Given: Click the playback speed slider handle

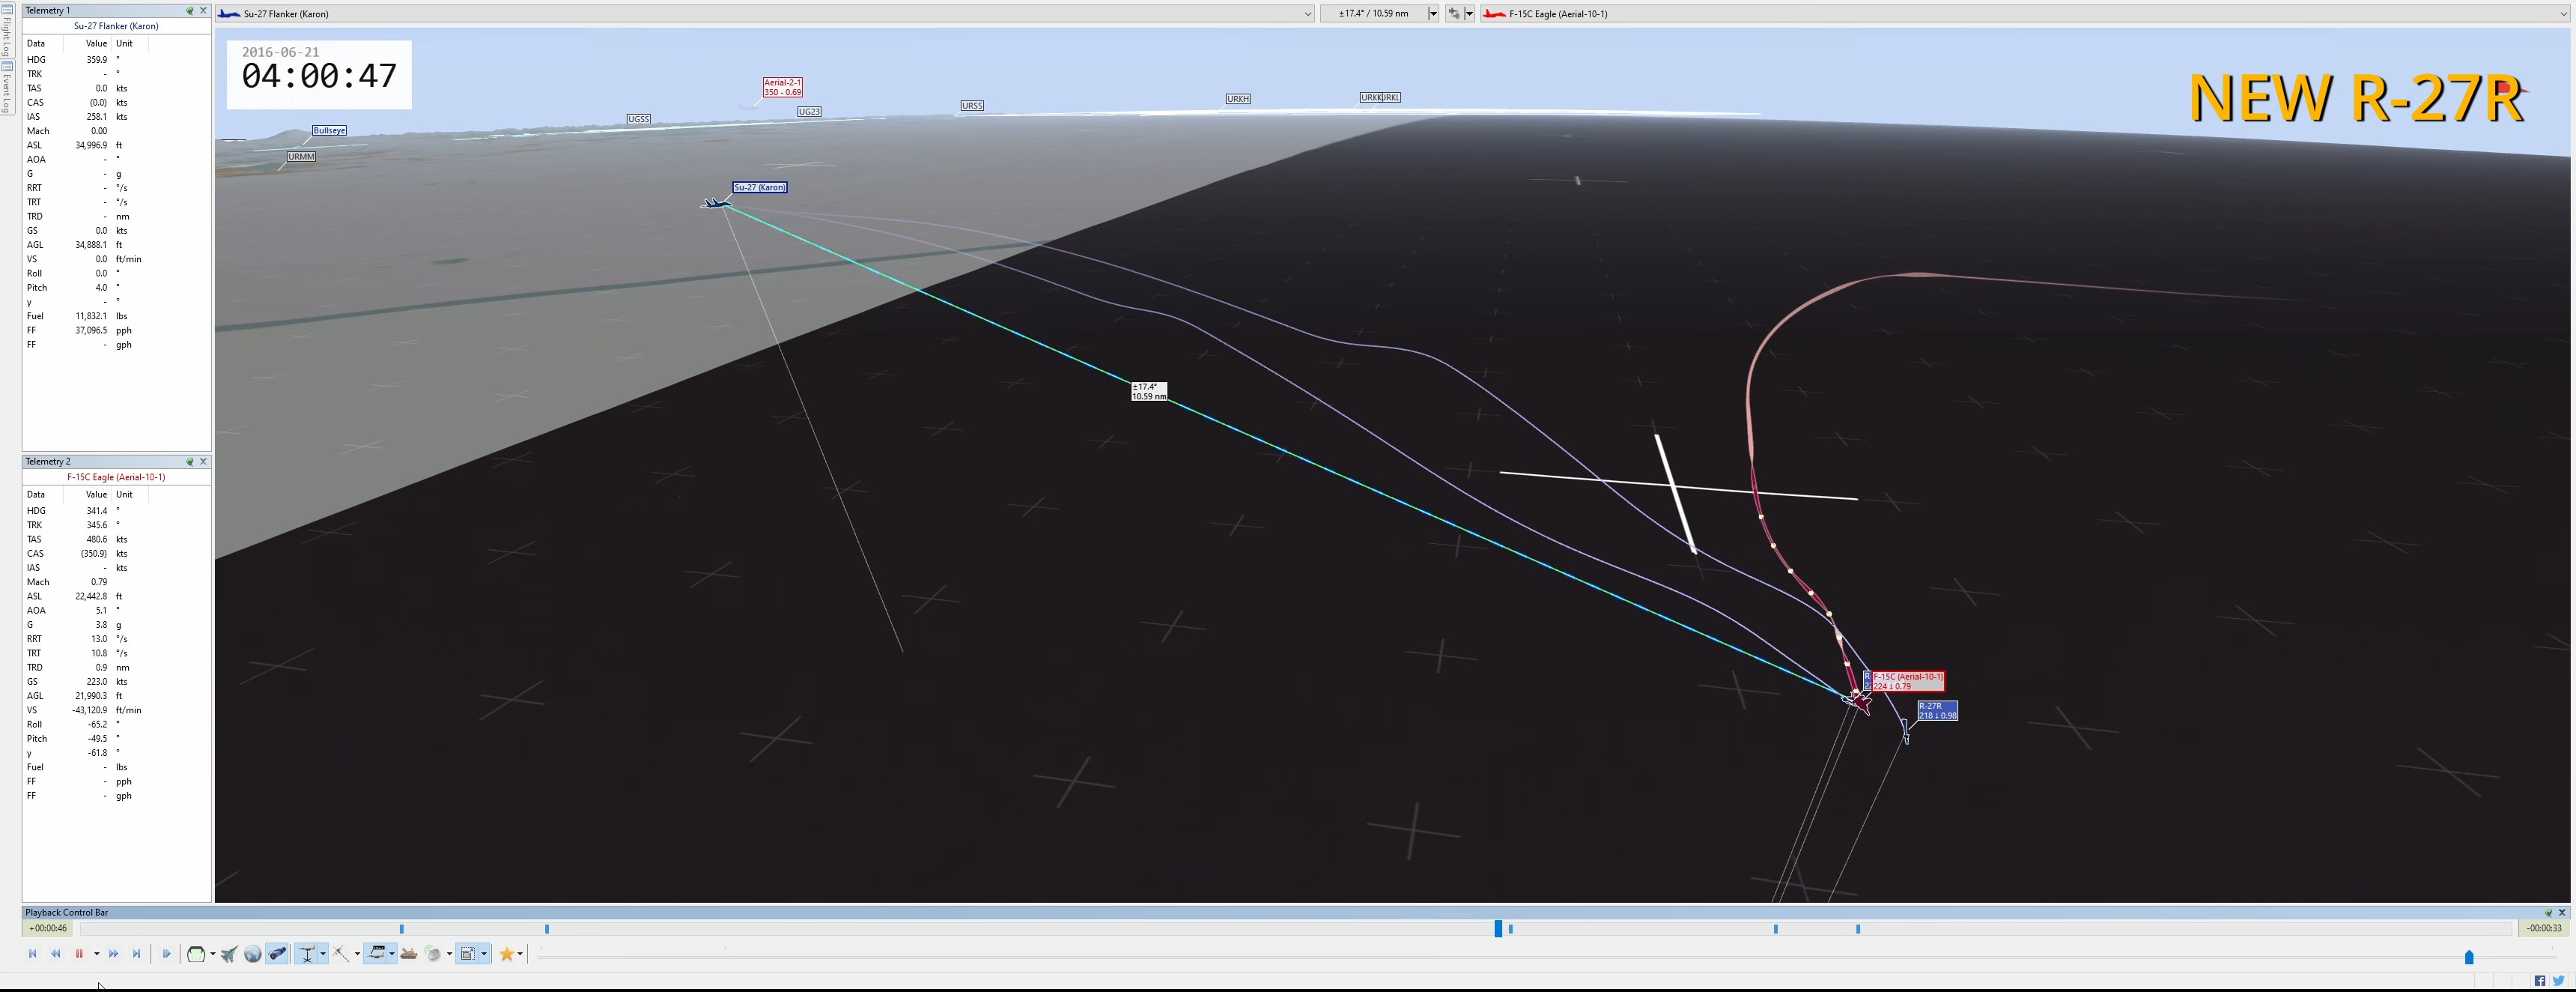Looking at the screenshot, I should pos(2468,958).
